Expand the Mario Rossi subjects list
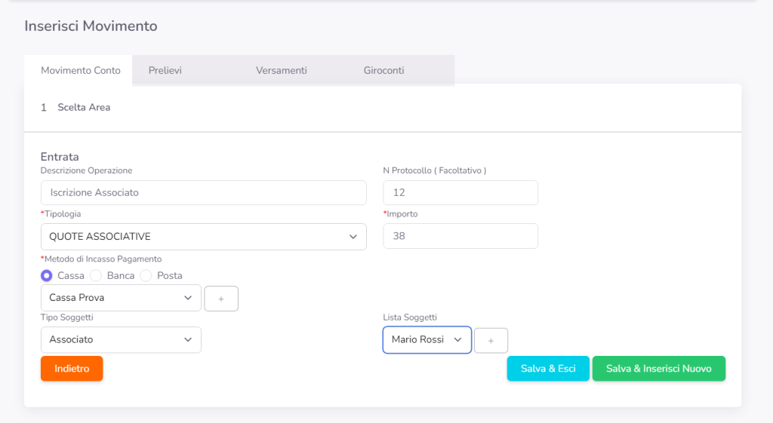This screenshot has width=773, height=423. coord(427,340)
